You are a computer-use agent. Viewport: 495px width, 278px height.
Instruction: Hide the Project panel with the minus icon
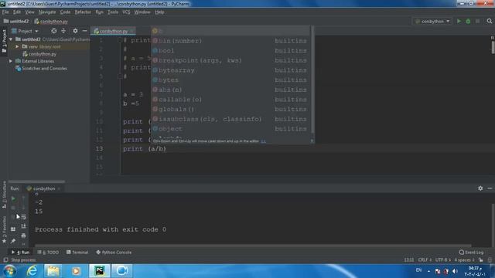pos(84,31)
